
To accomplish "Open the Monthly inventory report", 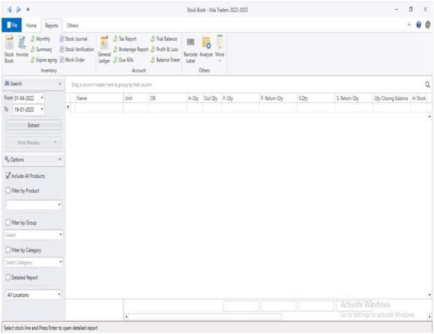I will tap(40, 39).
